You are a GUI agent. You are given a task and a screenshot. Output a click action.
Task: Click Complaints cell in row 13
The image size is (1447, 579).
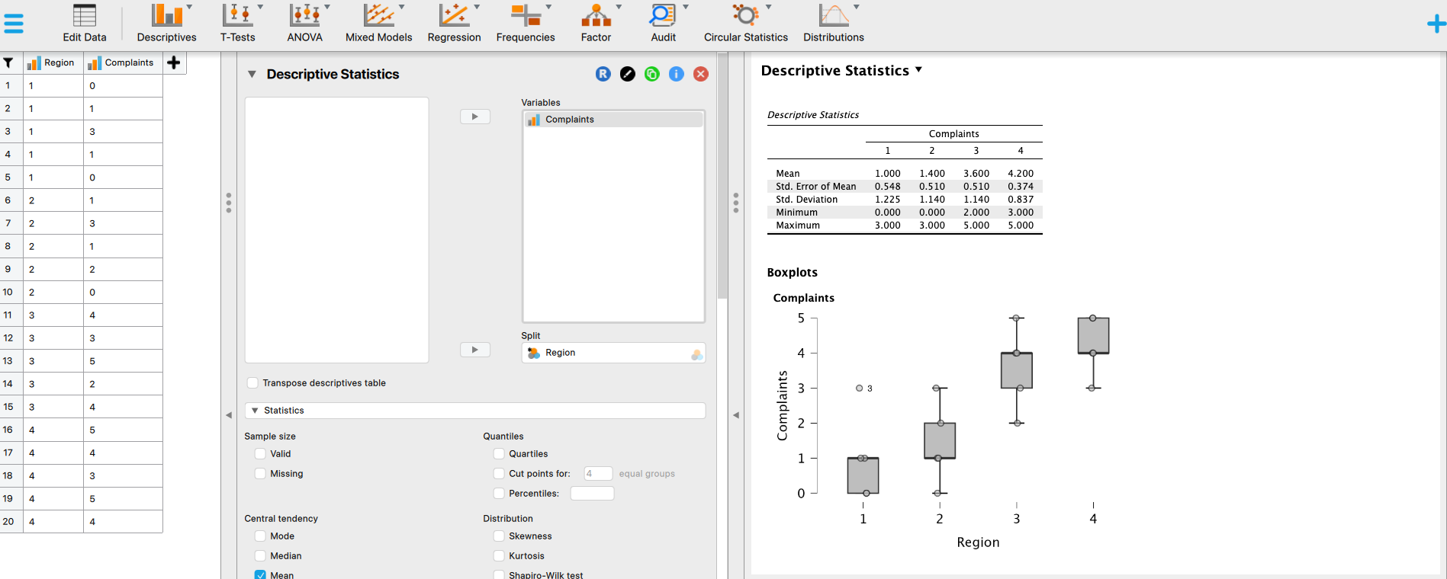[123, 361]
